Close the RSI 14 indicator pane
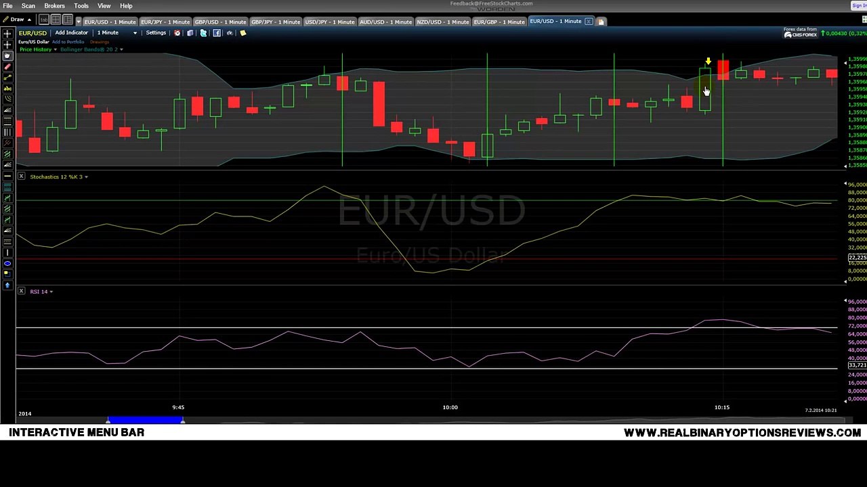 (x=21, y=291)
